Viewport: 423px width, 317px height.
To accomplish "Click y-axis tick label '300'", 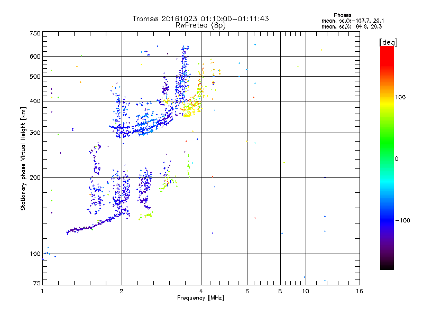I will [x=35, y=133].
